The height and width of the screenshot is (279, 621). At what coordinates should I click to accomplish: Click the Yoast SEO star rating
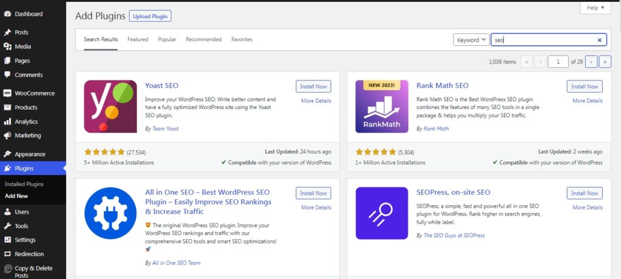coord(104,152)
